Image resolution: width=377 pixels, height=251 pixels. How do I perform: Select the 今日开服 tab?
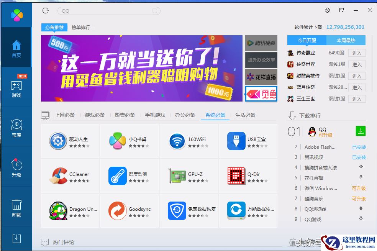(307, 40)
